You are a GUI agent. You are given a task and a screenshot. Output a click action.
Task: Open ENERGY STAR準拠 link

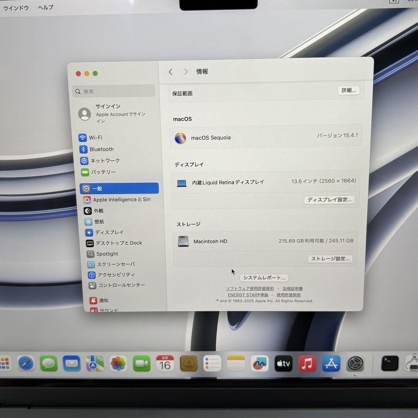(x=248, y=295)
